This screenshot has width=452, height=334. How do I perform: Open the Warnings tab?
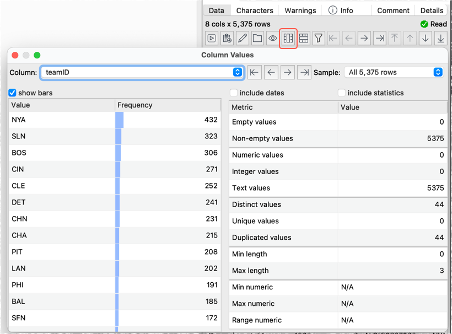click(300, 10)
